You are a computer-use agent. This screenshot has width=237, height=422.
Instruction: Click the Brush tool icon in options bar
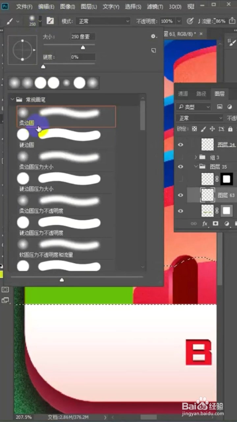pos(10,21)
